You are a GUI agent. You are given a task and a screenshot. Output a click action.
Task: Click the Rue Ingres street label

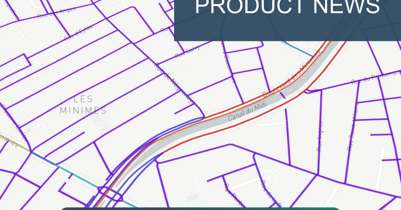320,136
